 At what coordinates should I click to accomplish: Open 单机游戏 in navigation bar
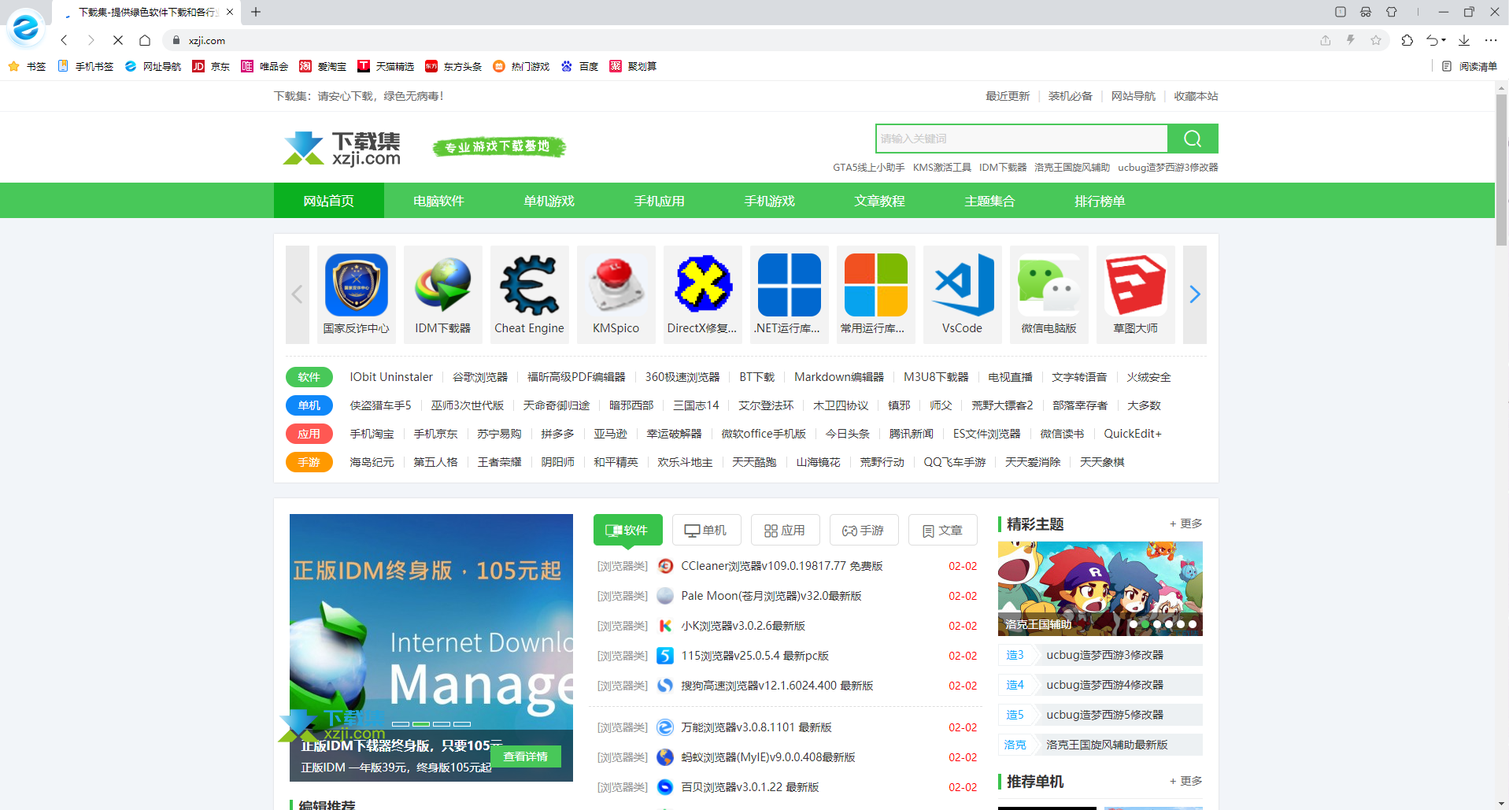[x=549, y=201]
